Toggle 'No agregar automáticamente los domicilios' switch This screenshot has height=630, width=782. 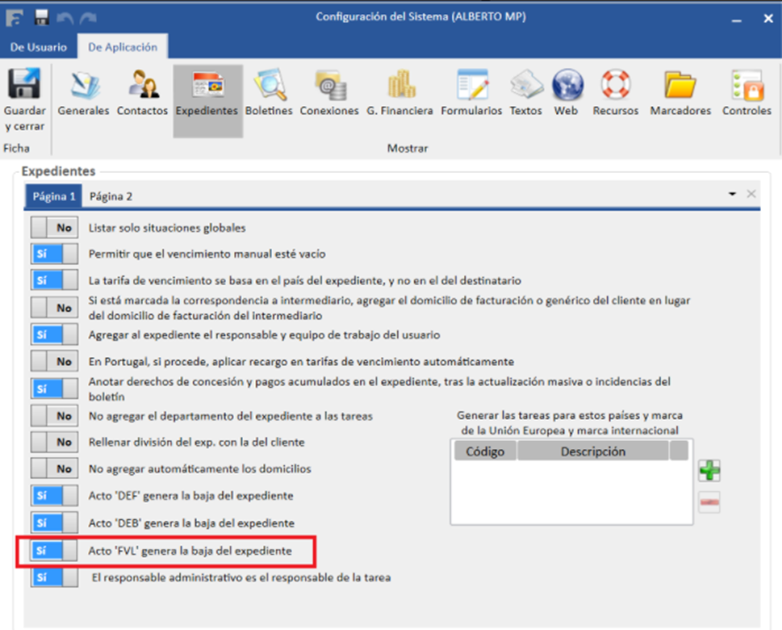coord(54,469)
